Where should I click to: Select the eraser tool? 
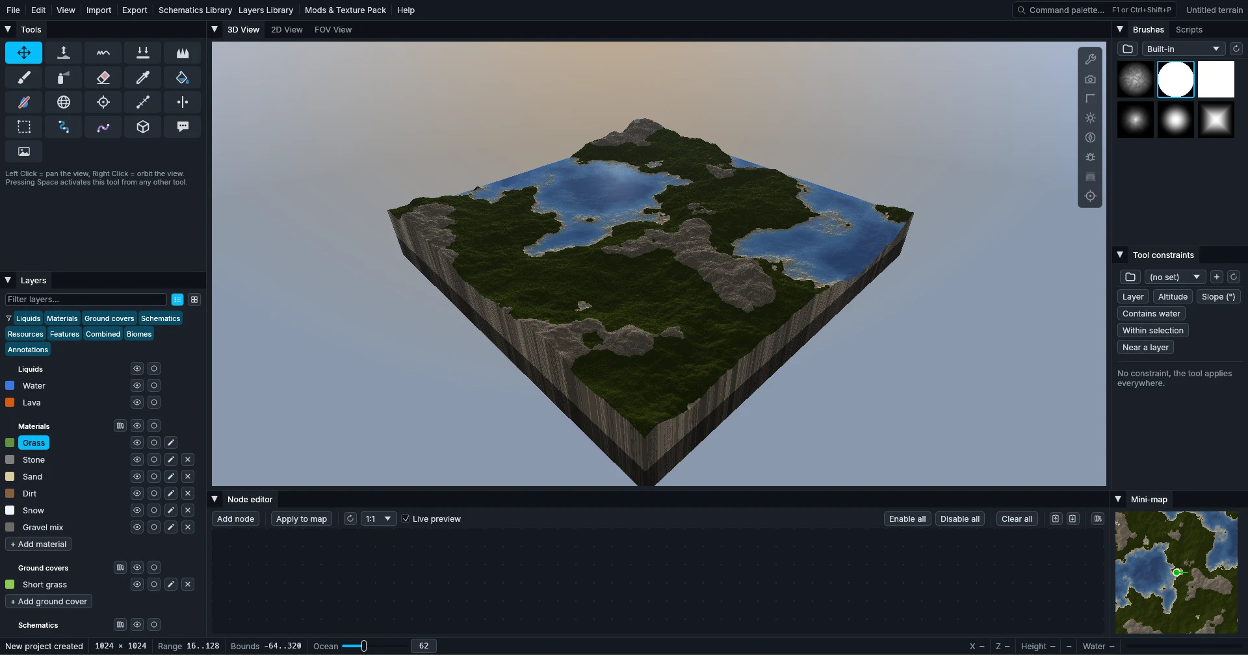click(103, 77)
